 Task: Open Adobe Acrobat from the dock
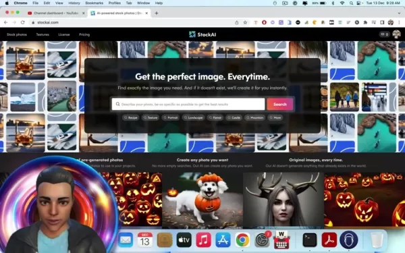329,240
